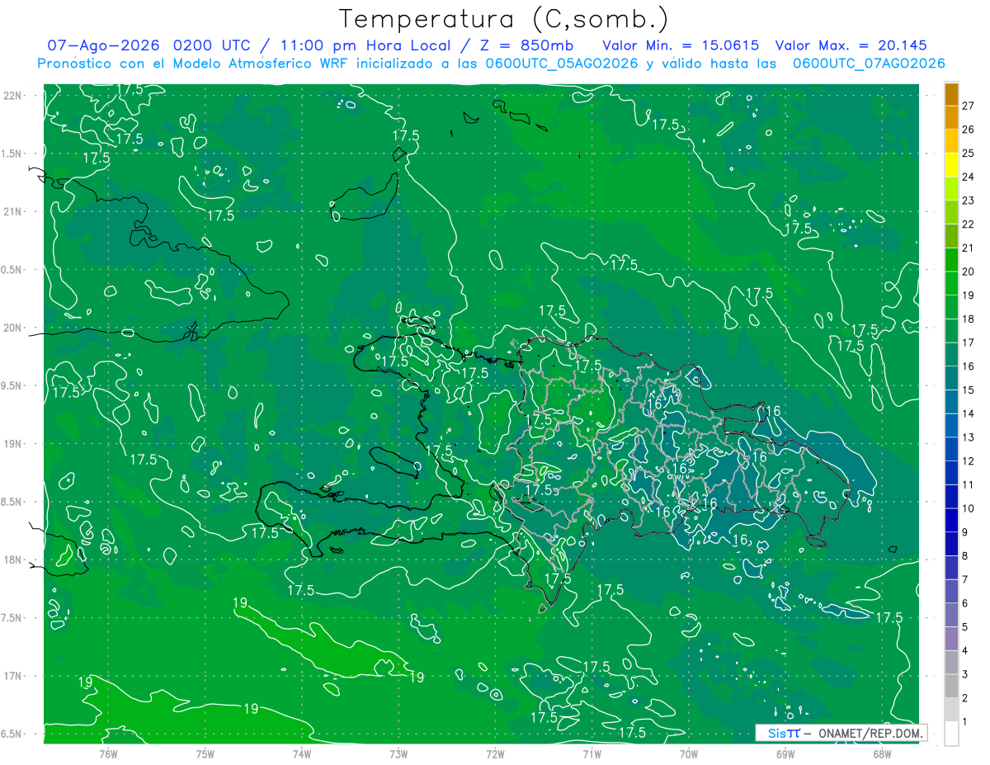This screenshot has height=765, width=990.
Task: Click the color scale value 12
Action: (969, 460)
